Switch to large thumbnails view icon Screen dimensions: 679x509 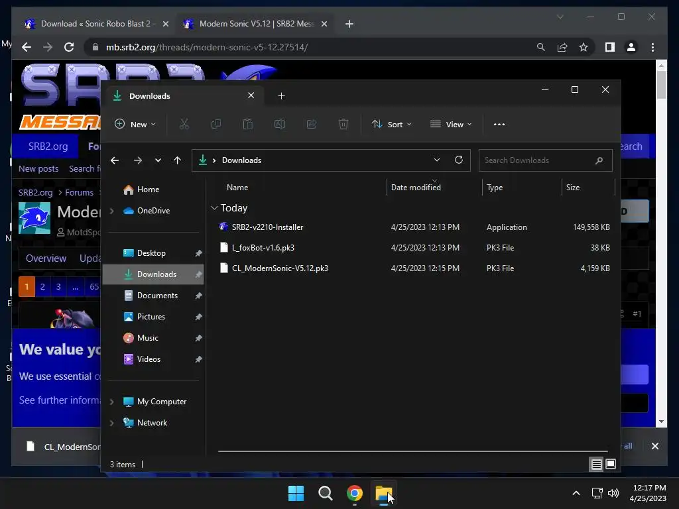tap(611, 465)
